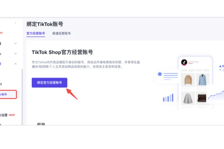Click the 绑定TikTok账号 page heading

(45, 24)
